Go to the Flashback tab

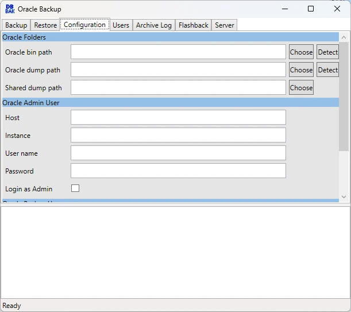pyautogui.click(x=193, y=25)
